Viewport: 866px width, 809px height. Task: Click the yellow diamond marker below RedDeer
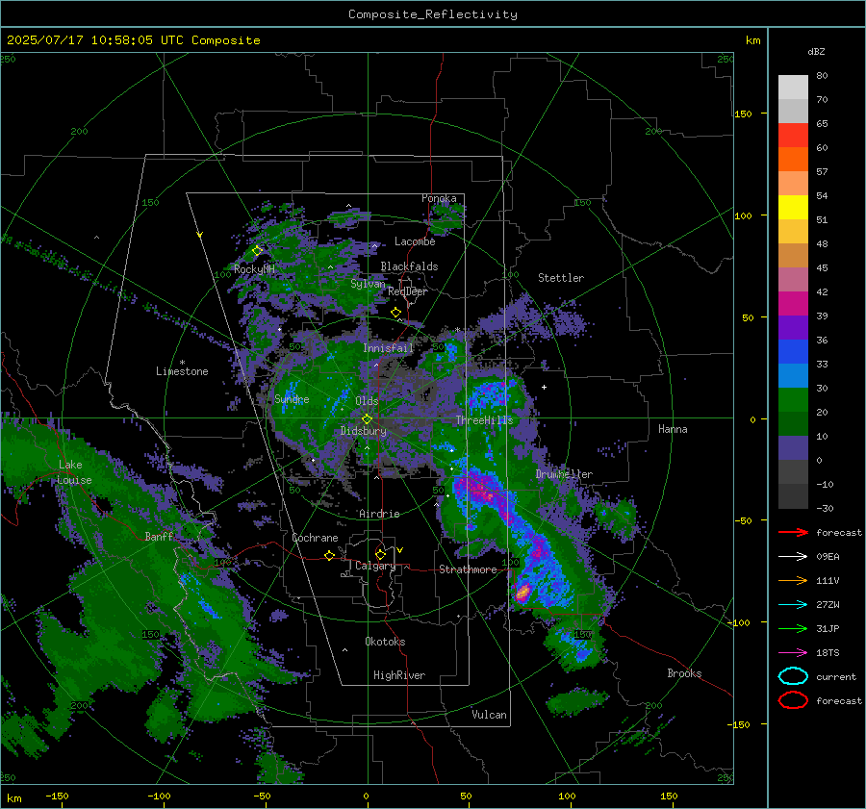pos(396,313)
